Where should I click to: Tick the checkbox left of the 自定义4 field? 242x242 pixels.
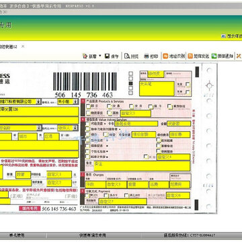click(x=146, y=157)
